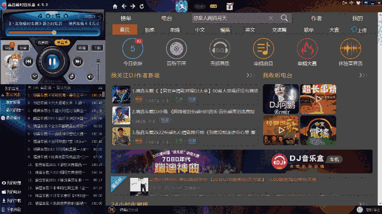Pause playback with the center pause button
This screenshot has width=382, height=214.
(x=52, y=61)
